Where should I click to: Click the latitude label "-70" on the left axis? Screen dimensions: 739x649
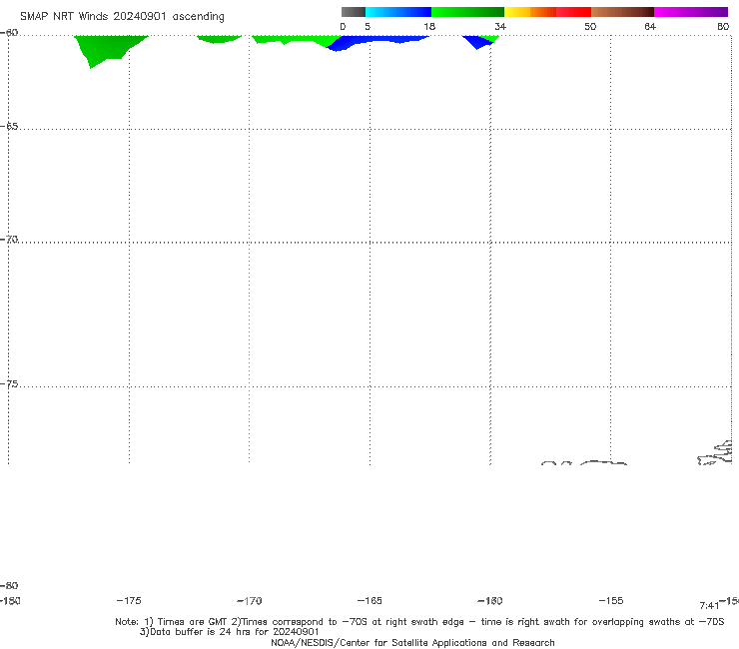pos(9,240)
